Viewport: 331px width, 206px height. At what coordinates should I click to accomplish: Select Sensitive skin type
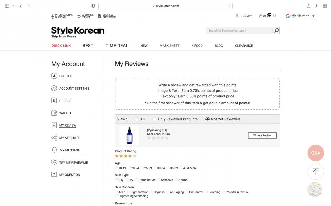[159, 180]
